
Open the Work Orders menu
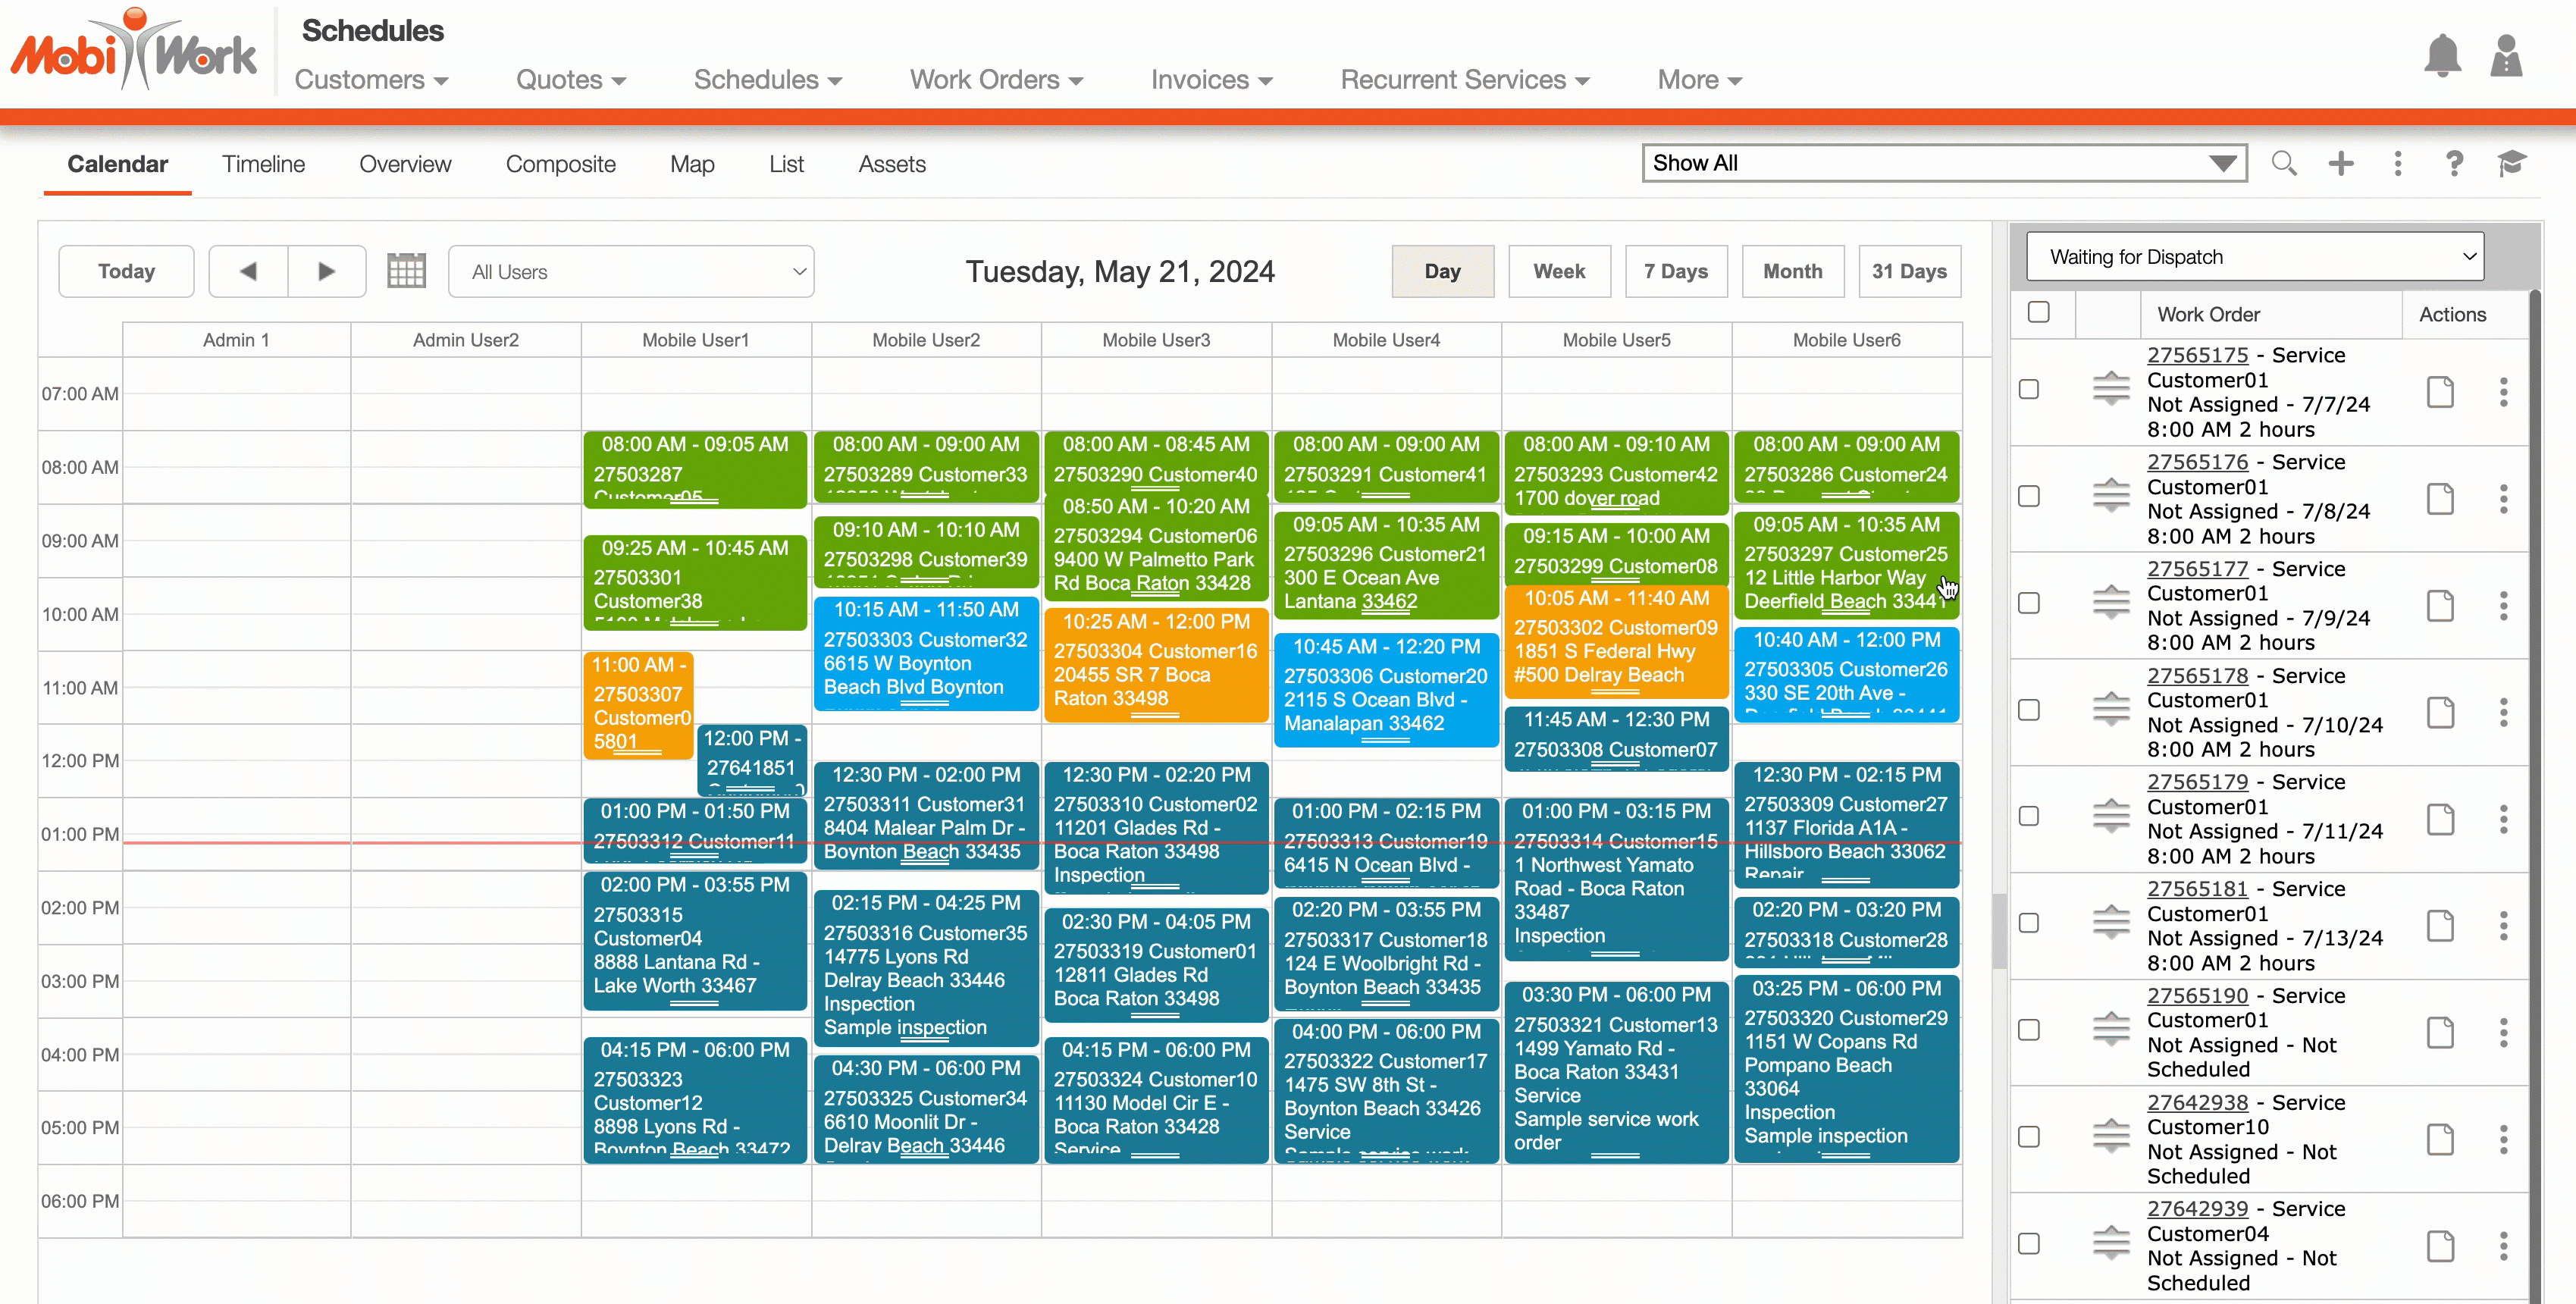point(995,80)
